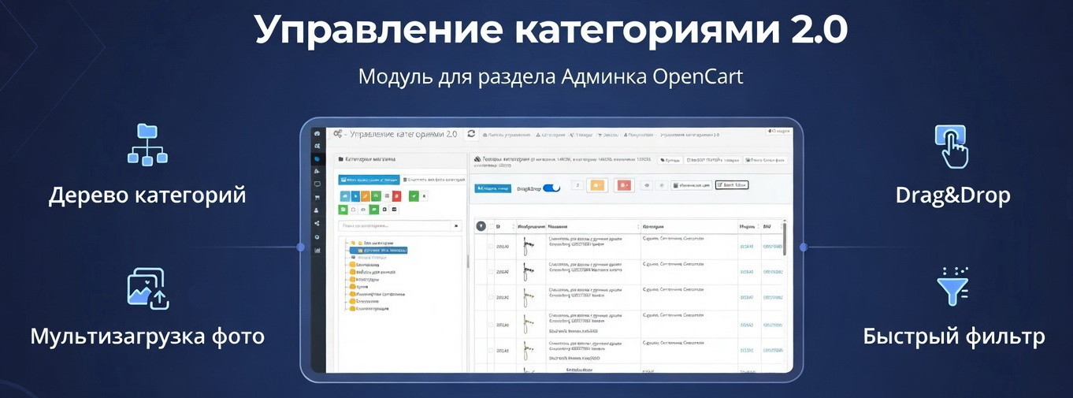The width and height of the screenshot is (1073, 398).
Task: Toggle the Drag&Drop switch
Action: coord(551,188)
